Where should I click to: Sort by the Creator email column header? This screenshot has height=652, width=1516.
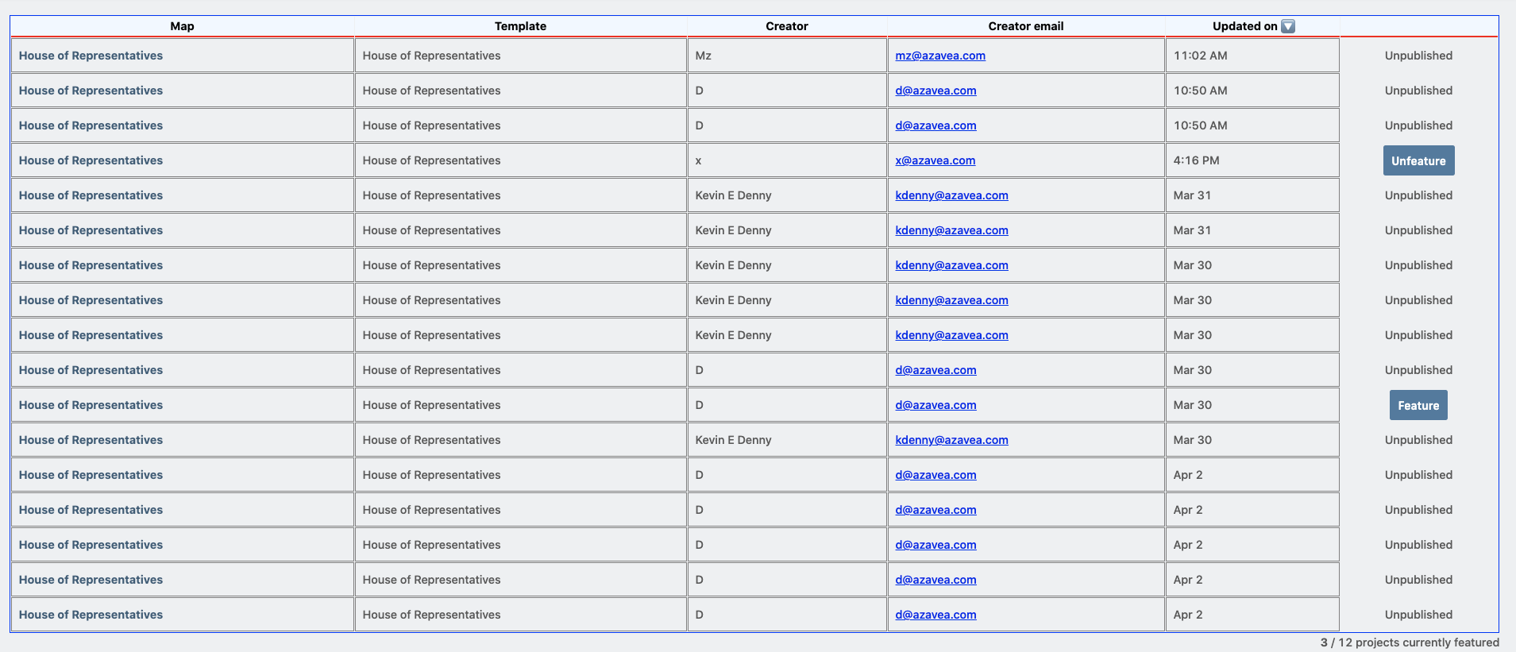coord(1025,26)
